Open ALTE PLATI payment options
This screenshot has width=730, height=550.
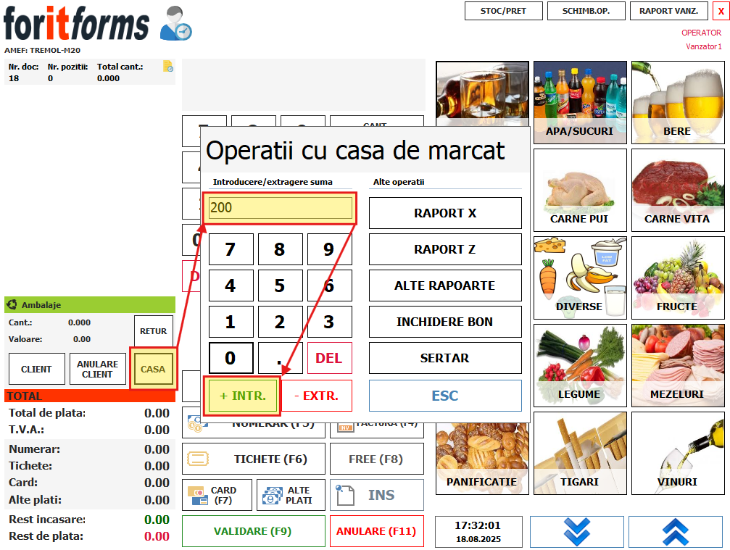[x=291, y=495]
